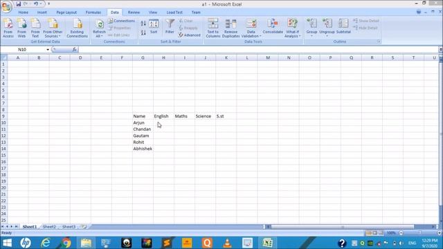
Task: Open VLC media player from taskbar
Action: 227,243
